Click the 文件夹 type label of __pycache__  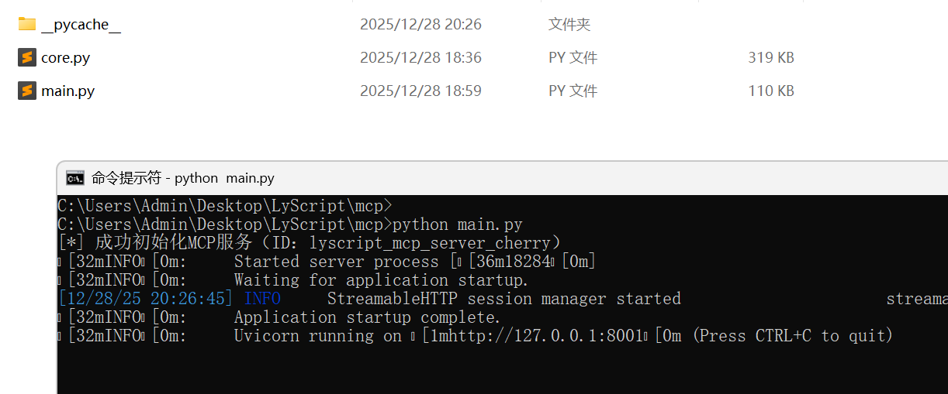point(569,25)
